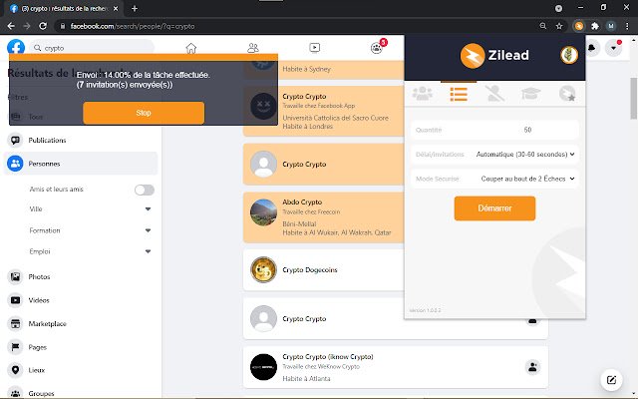Reload the page

click(43, 26)
